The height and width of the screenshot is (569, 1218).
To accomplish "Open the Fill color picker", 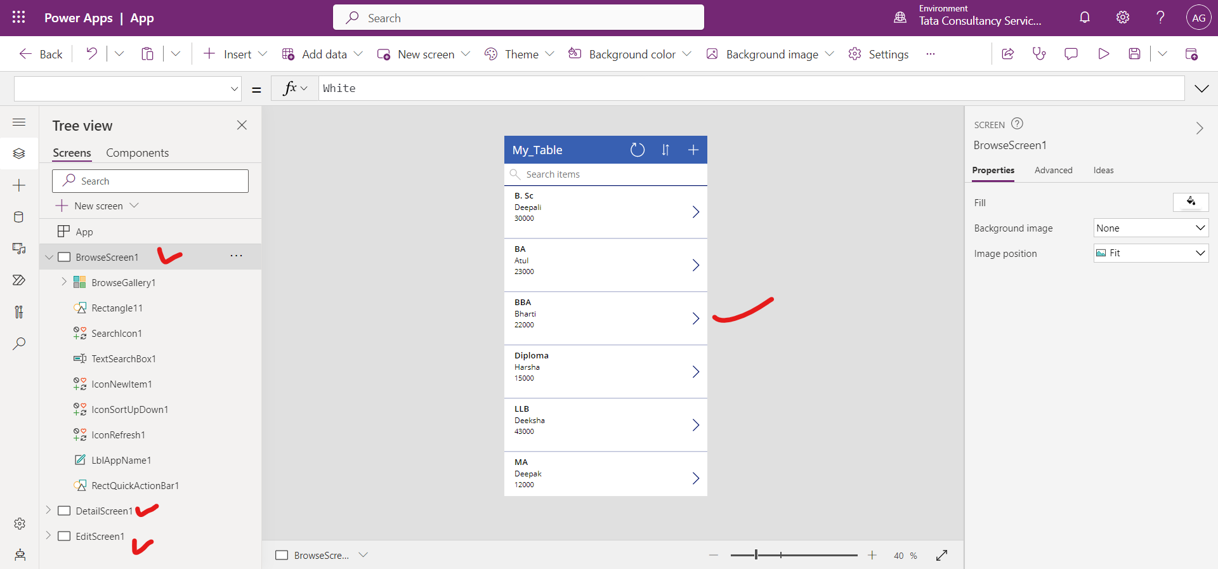I will (x=1191, y=202).
